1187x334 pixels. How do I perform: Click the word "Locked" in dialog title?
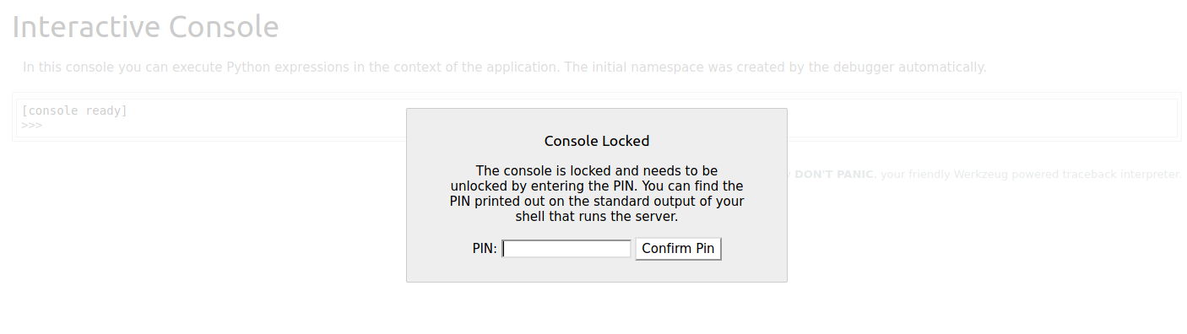(624, 141)
